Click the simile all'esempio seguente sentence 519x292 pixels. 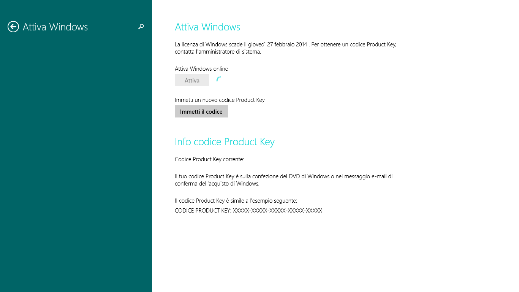coord(236,201)
